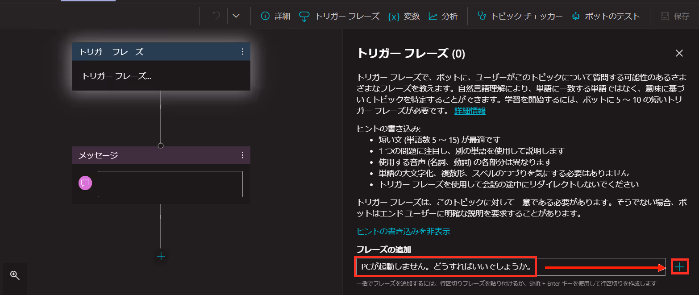The height and width of the screenshot is (295, 699).
Task: Open ボットのテスト test pane
Action: (606, 17)
